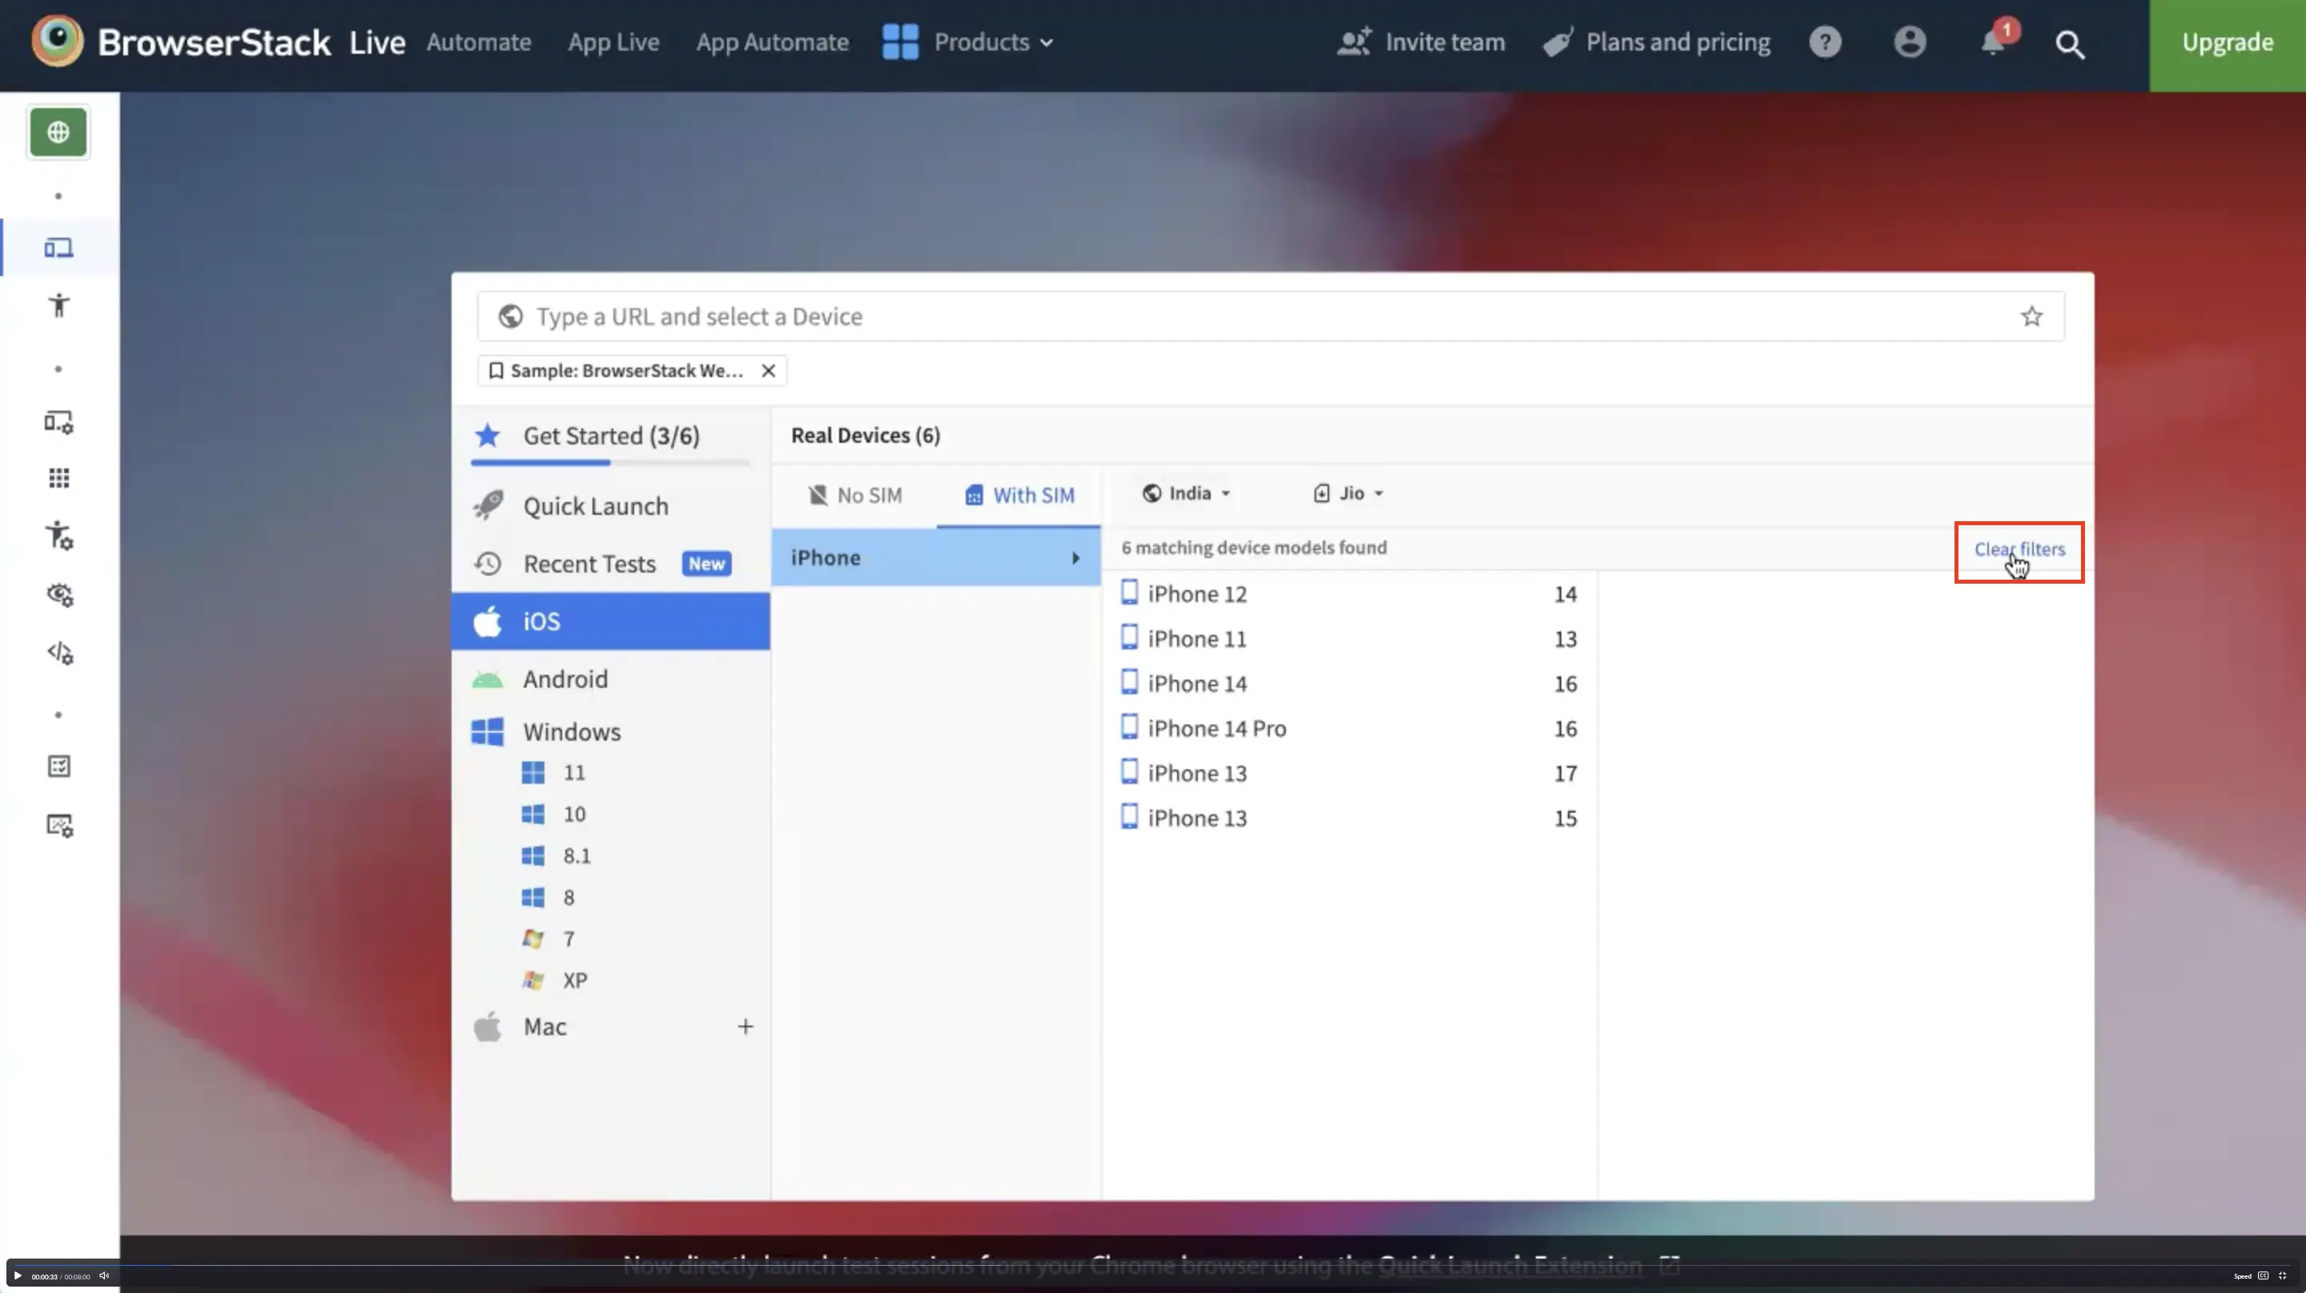This screenshot has height=1293, width=2306.
Task: Expand the Mac list with plus
Action: pos(745,1026)
